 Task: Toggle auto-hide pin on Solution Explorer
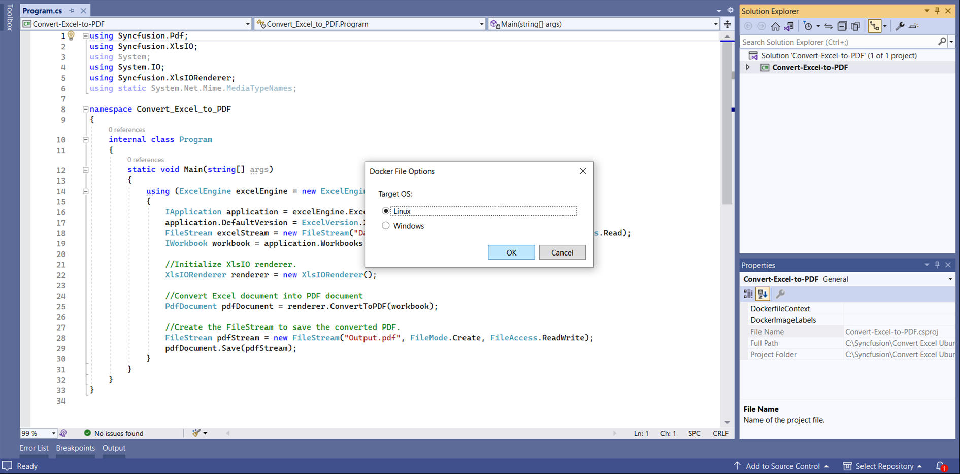coord(937,11)
